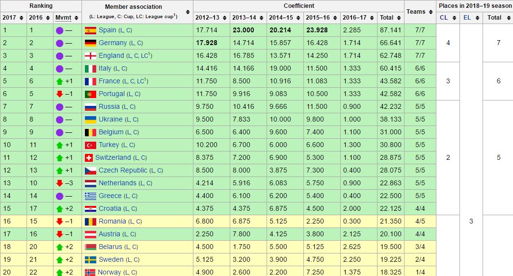
Task: Click the Netherlands flag icon
Action: pos(90,183)
